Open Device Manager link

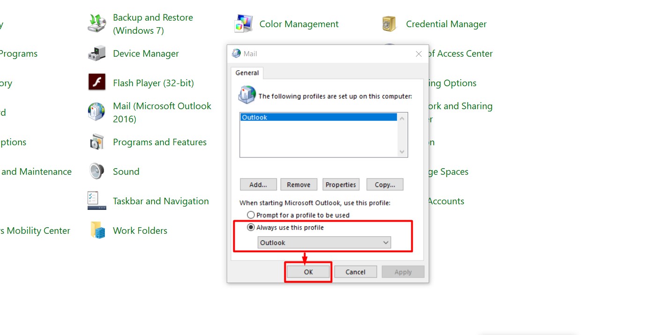146,53
